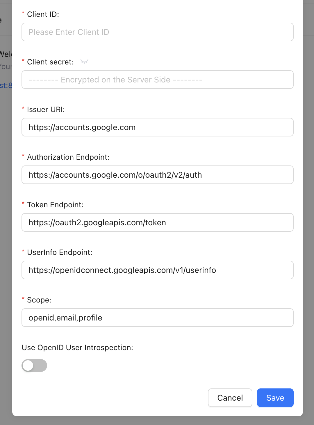The width and height of the screenshot is (314, 425).
Task: Click the "Client ID:" label
Action: pos(43,14)
